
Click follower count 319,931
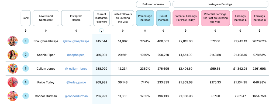point(101,55)
